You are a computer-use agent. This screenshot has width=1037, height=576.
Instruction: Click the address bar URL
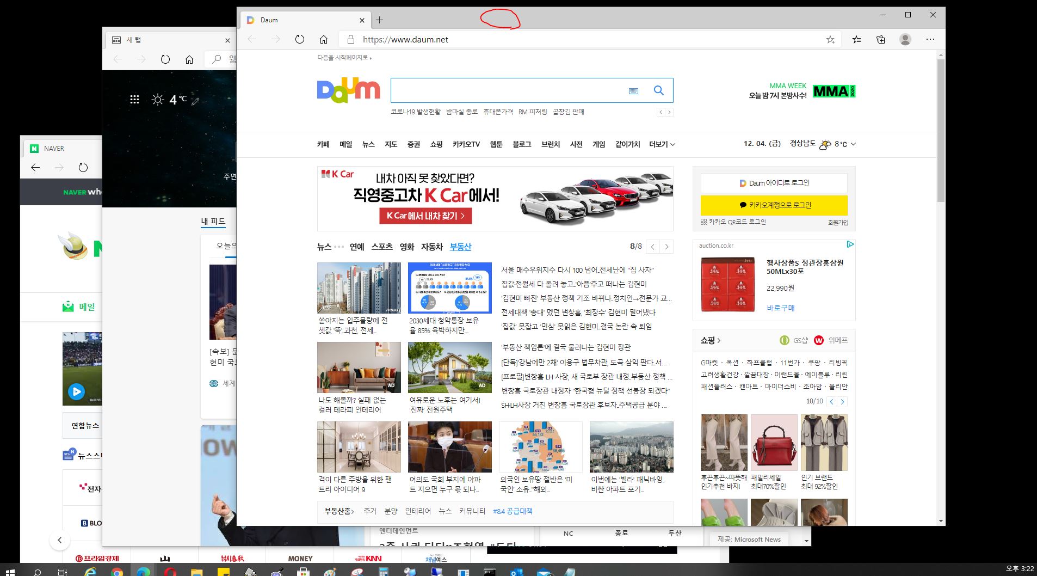click(405, 39)
